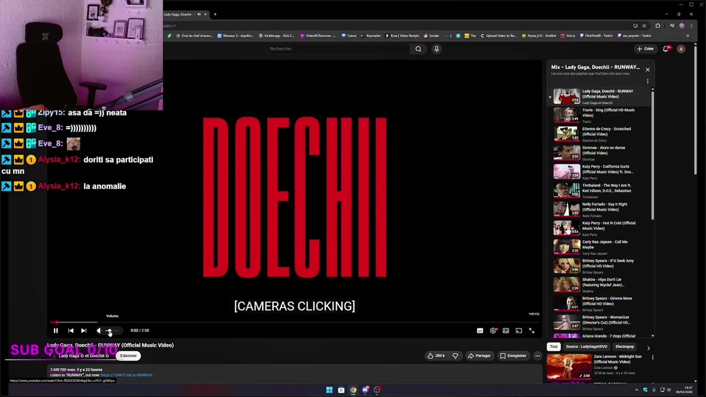Image resolution: width=706 pixels, height=397 pixels.
Task: Open the Chrome three-dot menu
Action: click(693, 25)
